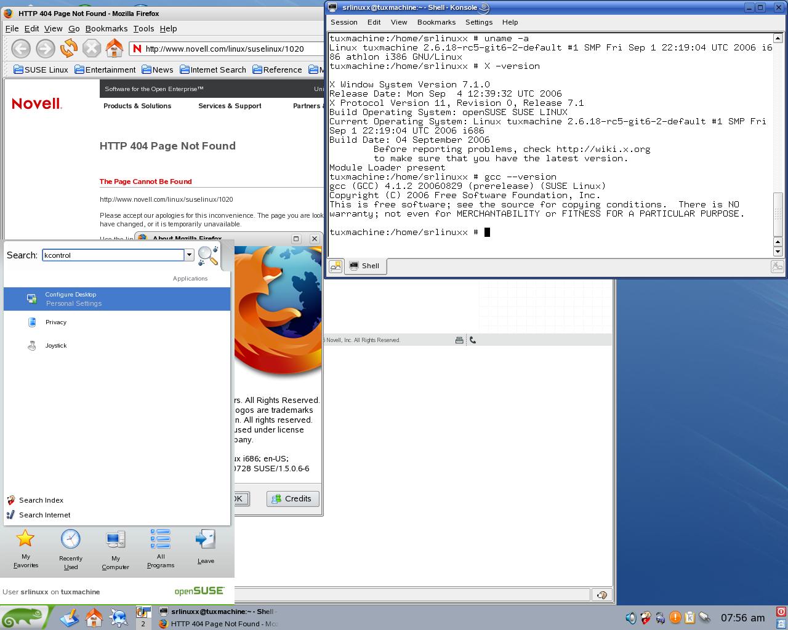Viewport: 788px width, 630px height.
Task: Switch to Recently Used tab
Action: coord(71,549)
